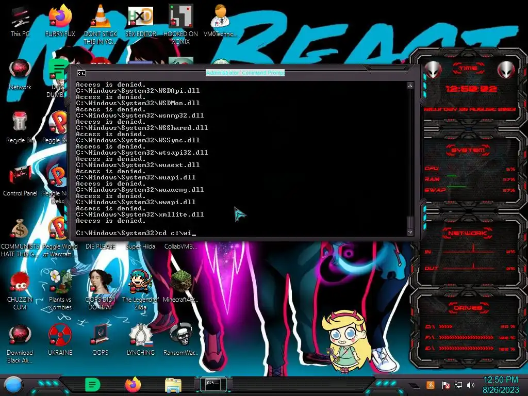This screenshot has height=396, width=528.
Task: Open the This PC desktop icon
Action: point(20,22)
